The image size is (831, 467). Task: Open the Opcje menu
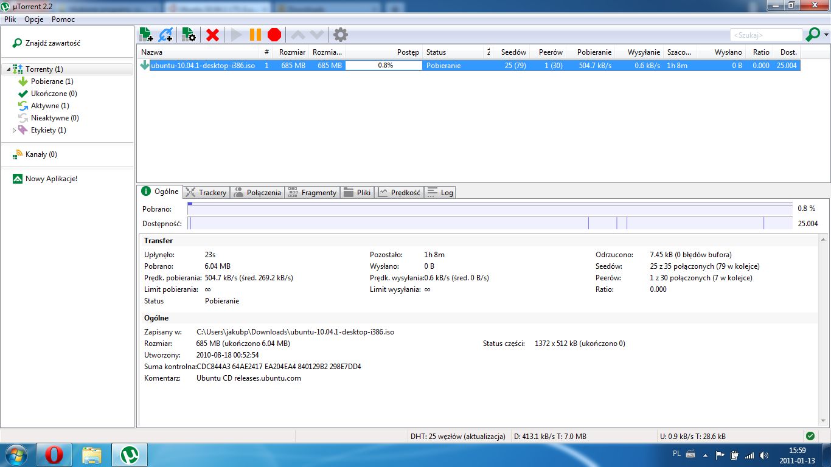pyautogui.click(x=33, y=19)
